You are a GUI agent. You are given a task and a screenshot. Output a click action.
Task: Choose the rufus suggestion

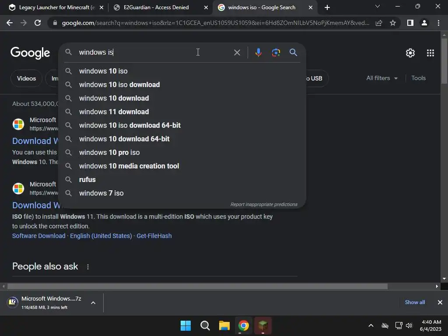(x=182, y=180)
